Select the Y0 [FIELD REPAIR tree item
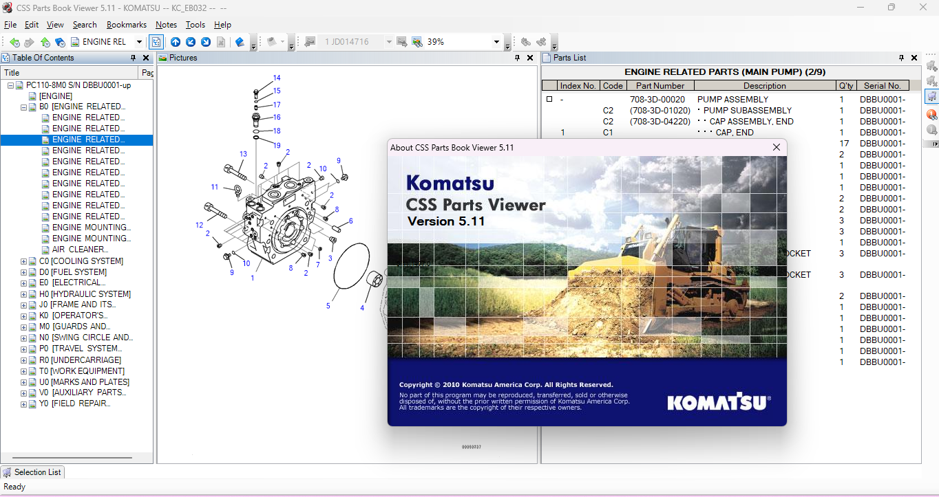Viewport: 939px width, 497px height. coord(74,404)
